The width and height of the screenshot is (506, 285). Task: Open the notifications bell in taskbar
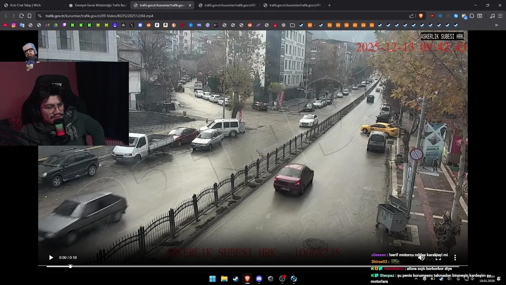[499, 279]
